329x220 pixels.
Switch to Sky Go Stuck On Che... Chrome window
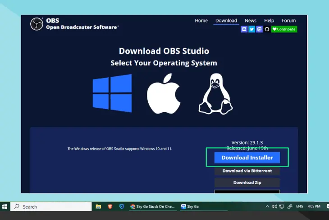click(152, 207)
